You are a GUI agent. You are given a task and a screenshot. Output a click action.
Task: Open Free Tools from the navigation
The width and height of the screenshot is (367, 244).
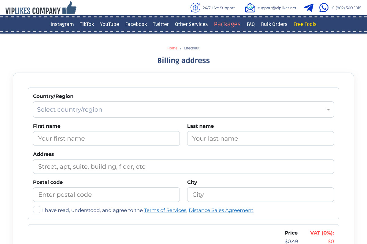point(305,24)
